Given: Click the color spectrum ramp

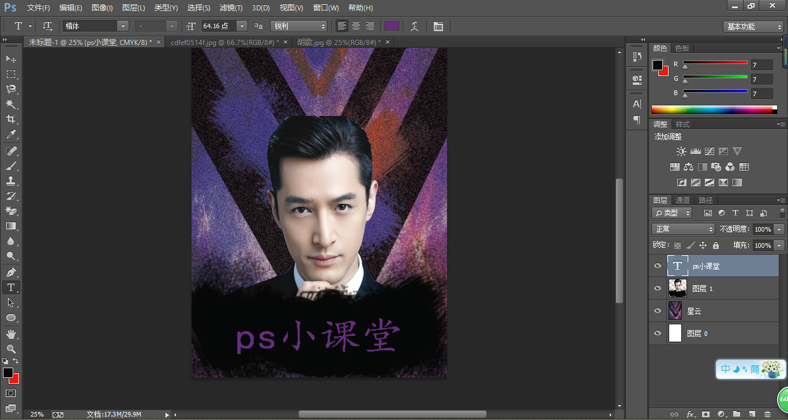Looking at the screenshot, I should coord(714,109).
